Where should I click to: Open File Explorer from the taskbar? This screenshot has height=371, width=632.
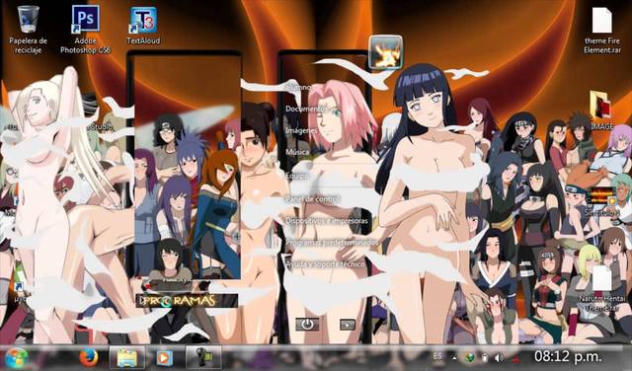[127, 357]
